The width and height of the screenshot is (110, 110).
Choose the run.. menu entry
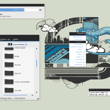pos(78,49)
